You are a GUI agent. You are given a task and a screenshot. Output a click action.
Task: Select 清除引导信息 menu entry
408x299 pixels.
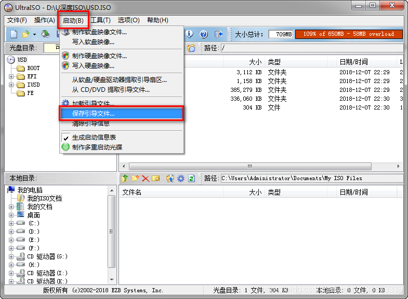(122, 124)
